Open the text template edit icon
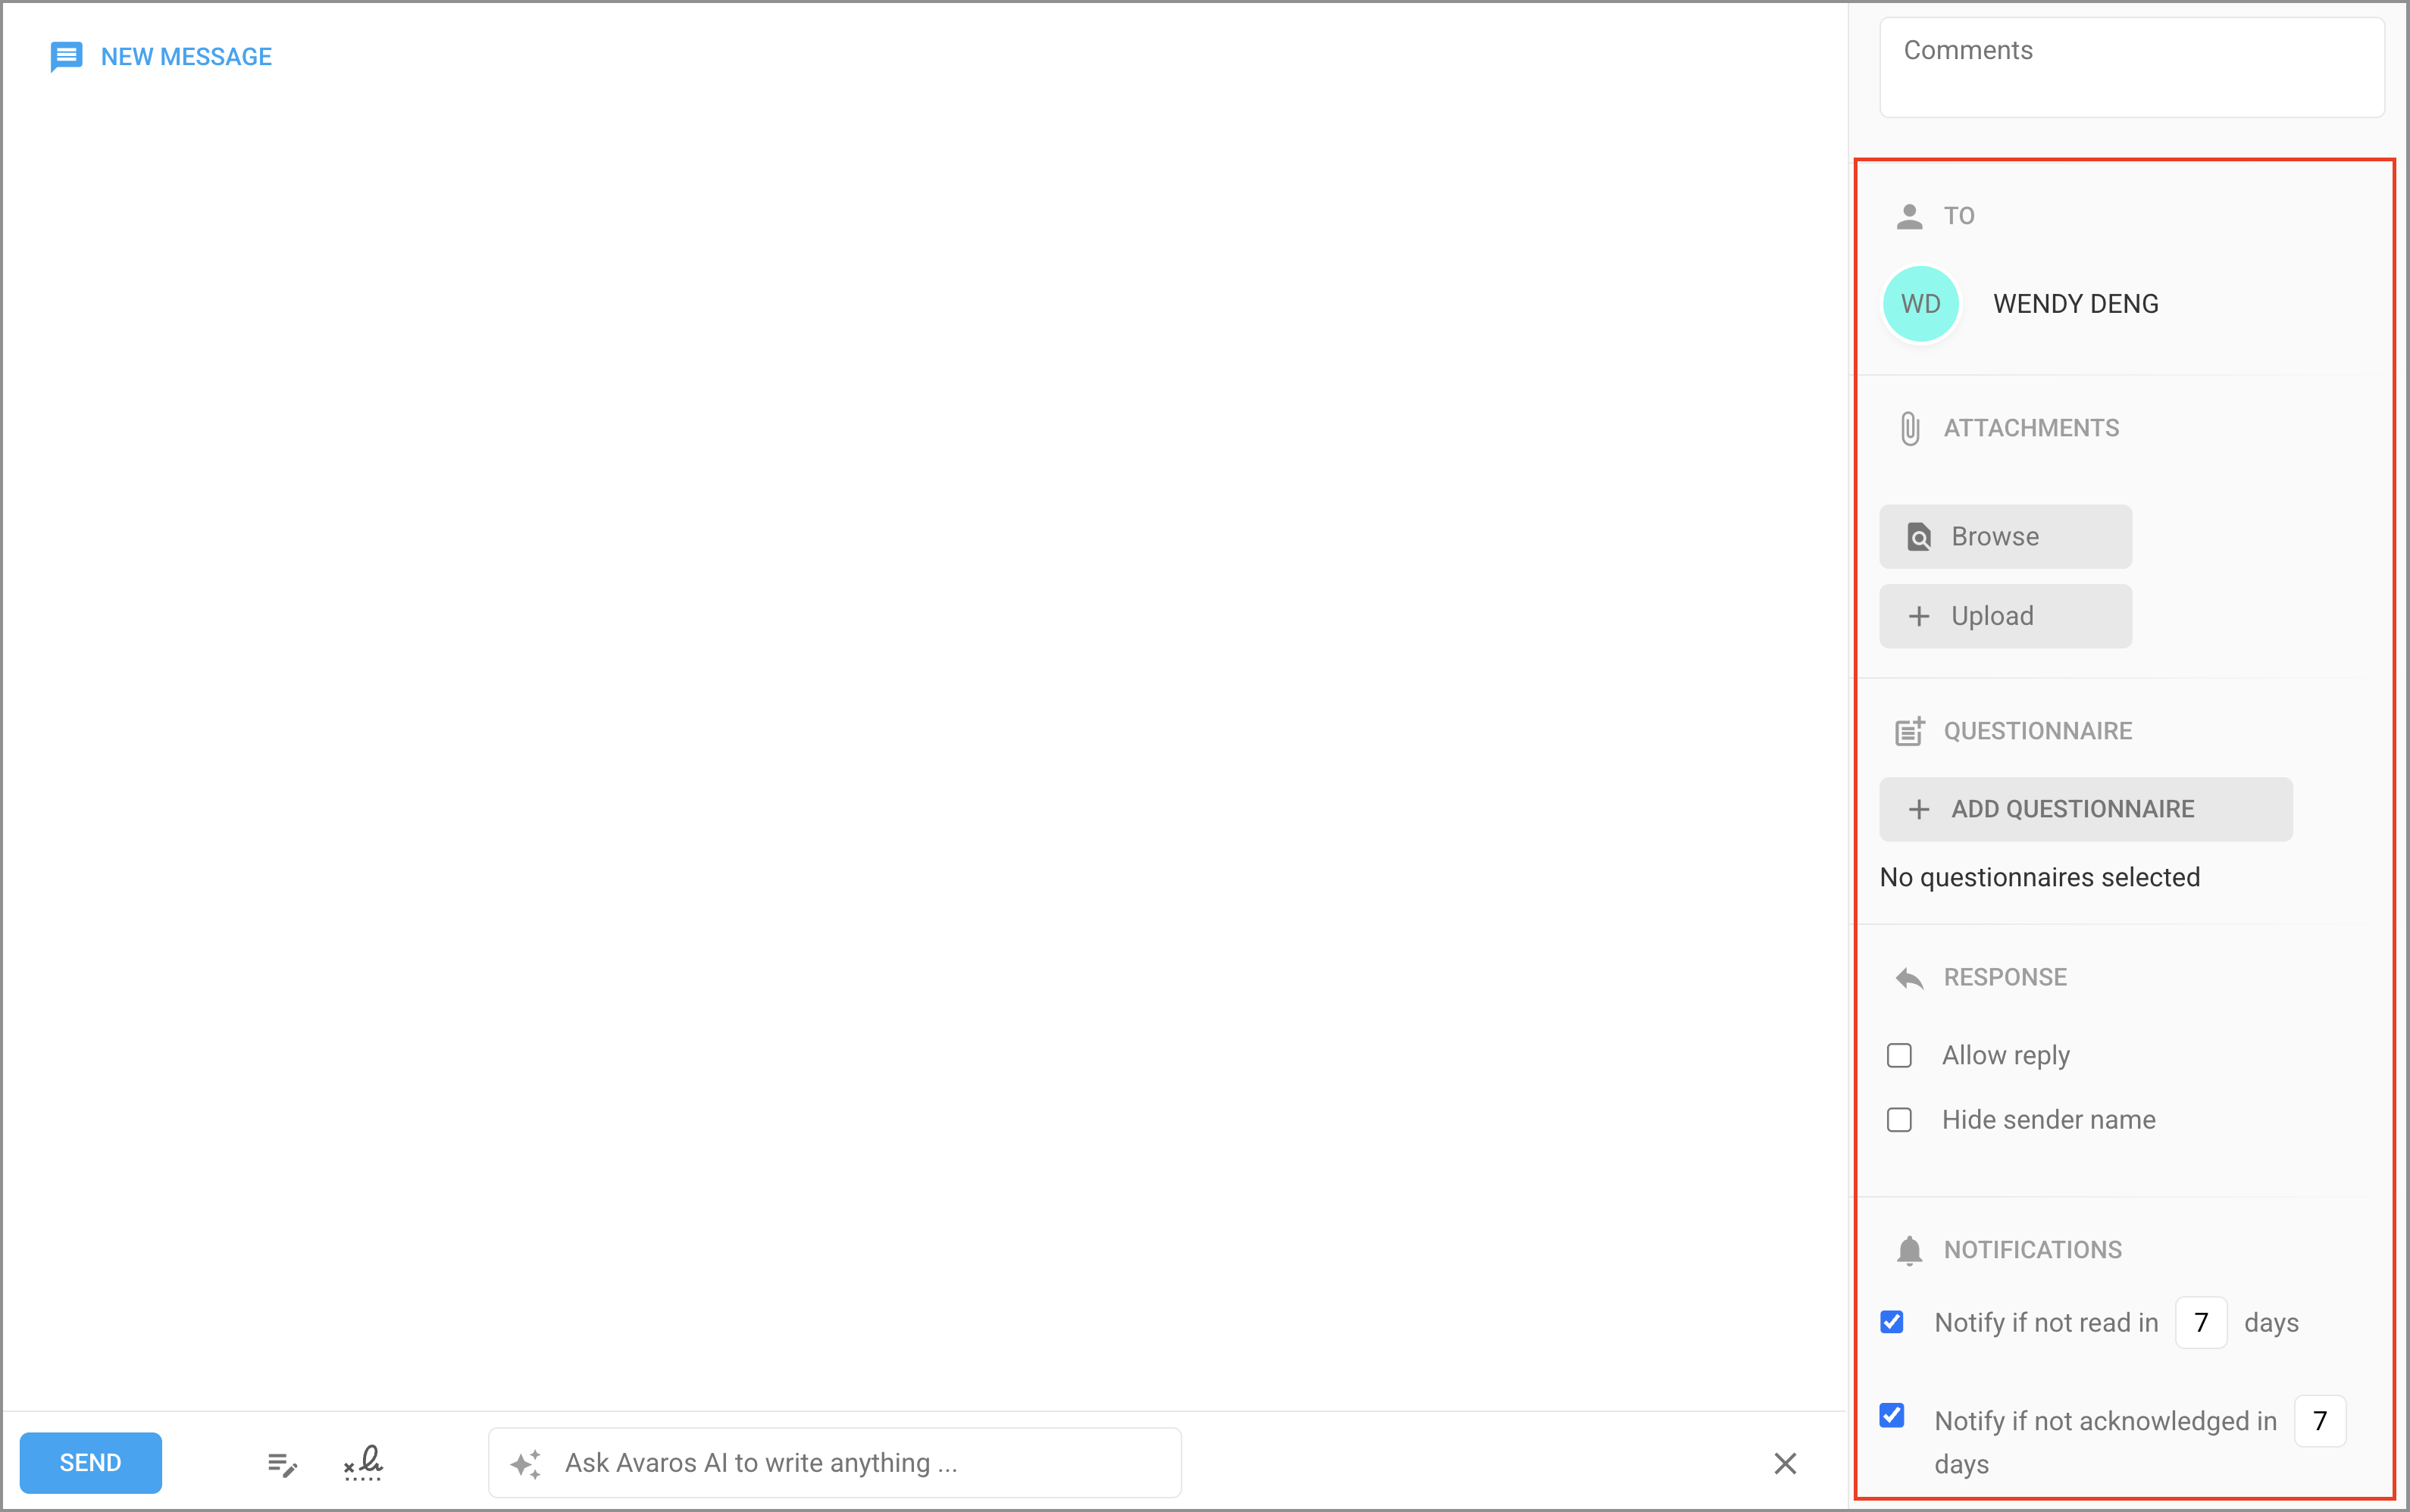The width and height of the screenshot is (2410, 1512). pos(283,1464)
